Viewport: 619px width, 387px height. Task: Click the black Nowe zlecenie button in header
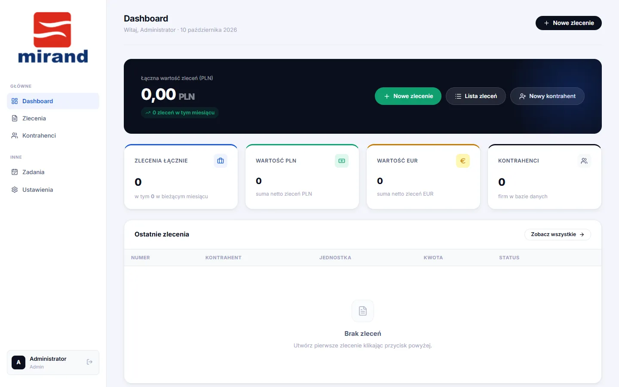(568, 23)
